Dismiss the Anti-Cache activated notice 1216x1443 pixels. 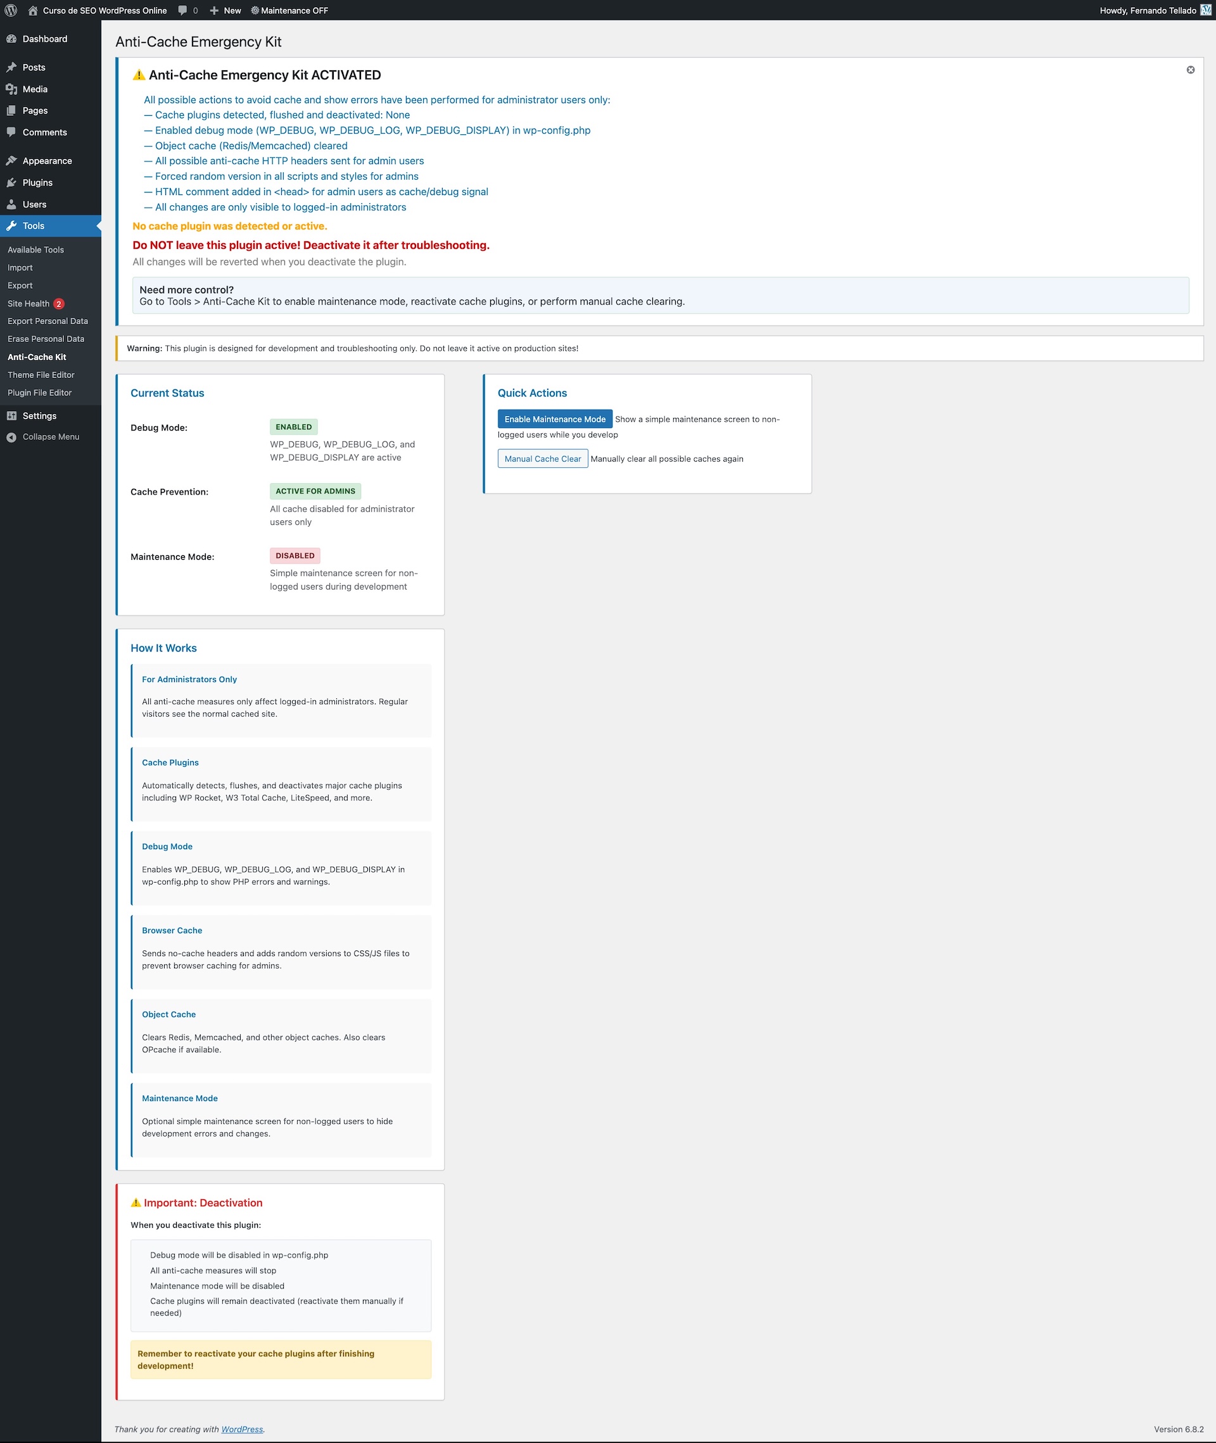point(1190,70)
